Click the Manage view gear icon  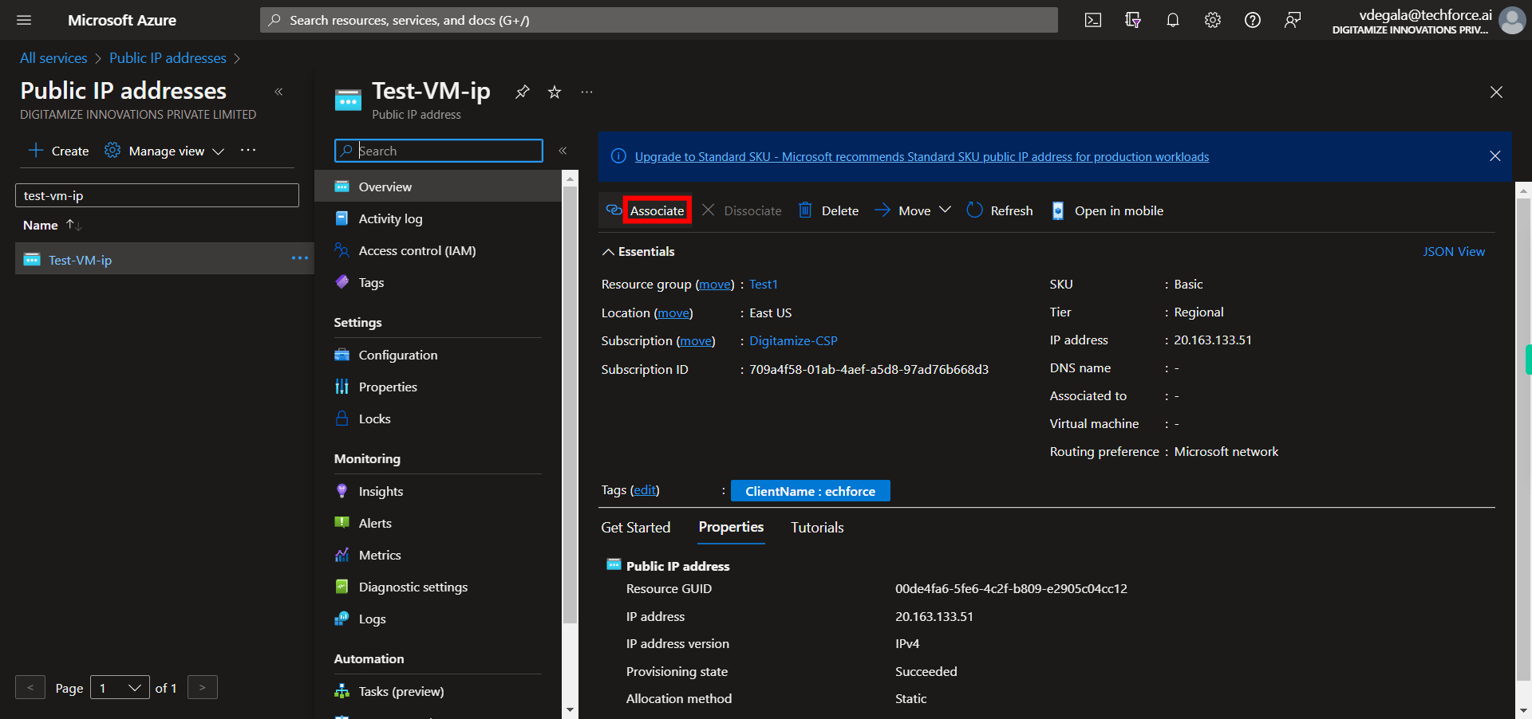pyautogui.click(x=113, y=151)
